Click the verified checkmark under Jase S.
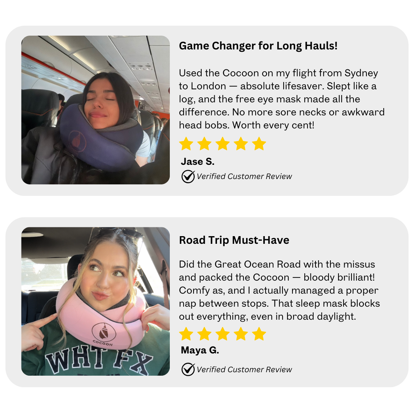 click(x=188, y=176)
